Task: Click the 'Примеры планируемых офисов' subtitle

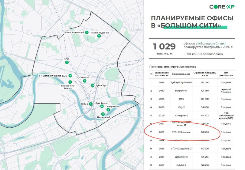Action: pyautogui.click(x=173, y=67)
